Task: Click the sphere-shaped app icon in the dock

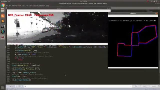Action: pos(3,32)
